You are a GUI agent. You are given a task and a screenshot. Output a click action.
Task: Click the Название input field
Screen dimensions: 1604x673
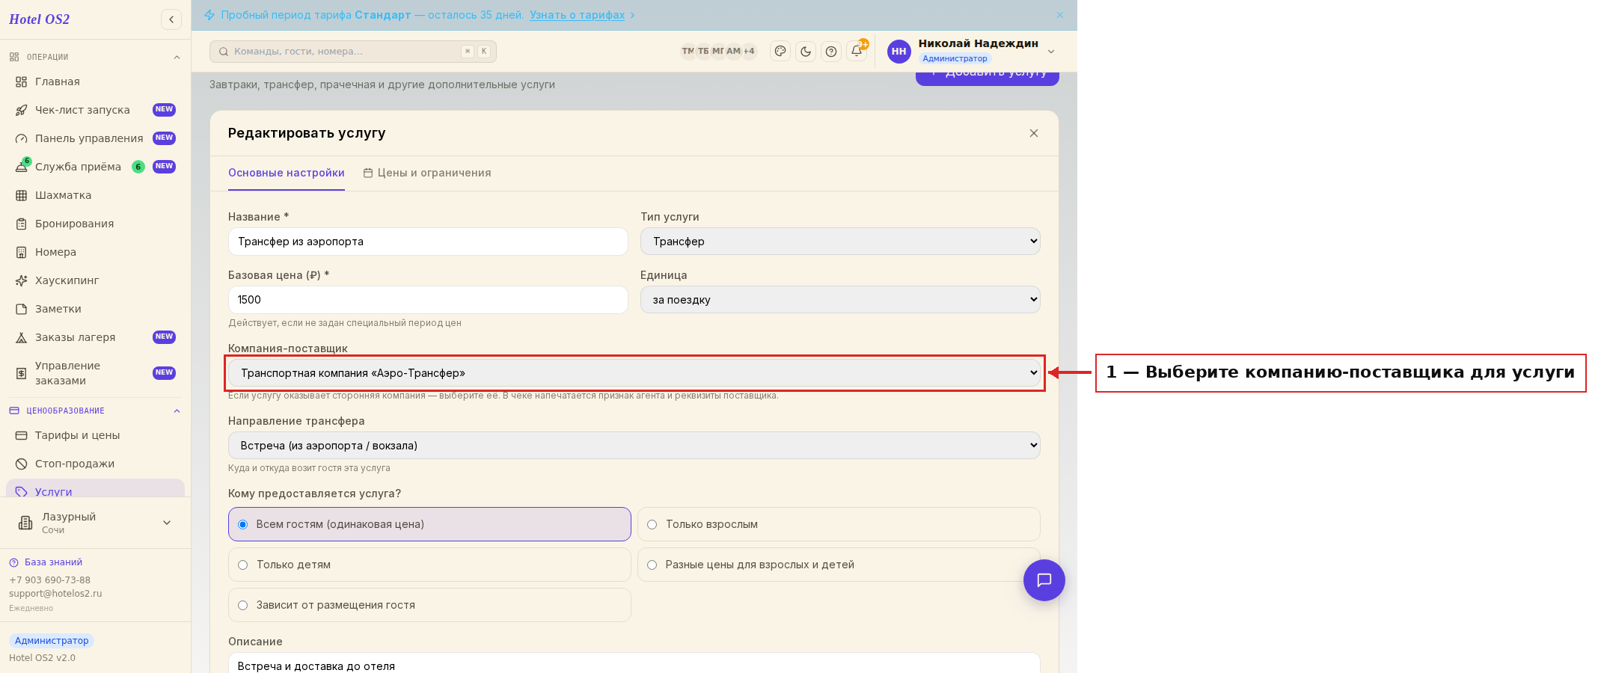click(x=428, y=242)
